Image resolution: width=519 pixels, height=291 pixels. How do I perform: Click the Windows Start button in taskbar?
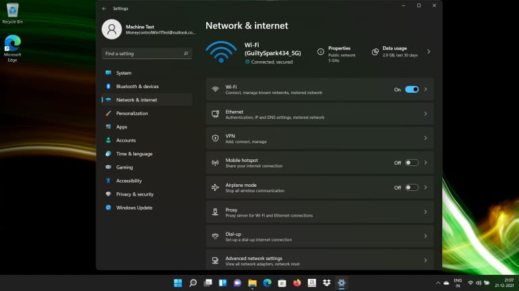pos(178,283)
